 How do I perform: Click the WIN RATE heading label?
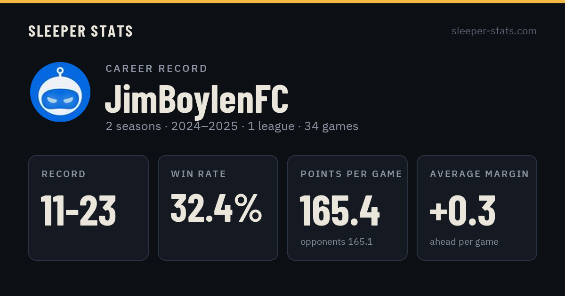199,174
